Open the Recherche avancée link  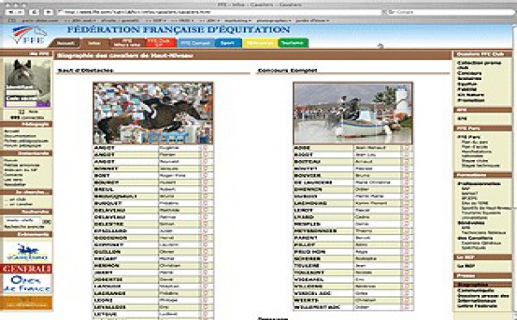(x=24, y=227)
